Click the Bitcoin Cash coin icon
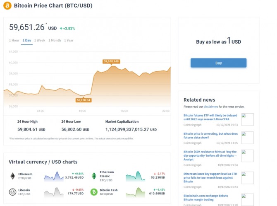Viewport: 277px width, 206px height. pos(94,192)
